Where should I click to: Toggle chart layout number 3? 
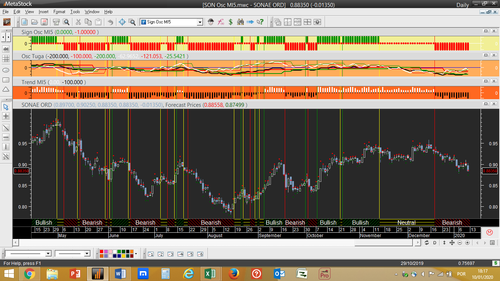tap(170, 254)
